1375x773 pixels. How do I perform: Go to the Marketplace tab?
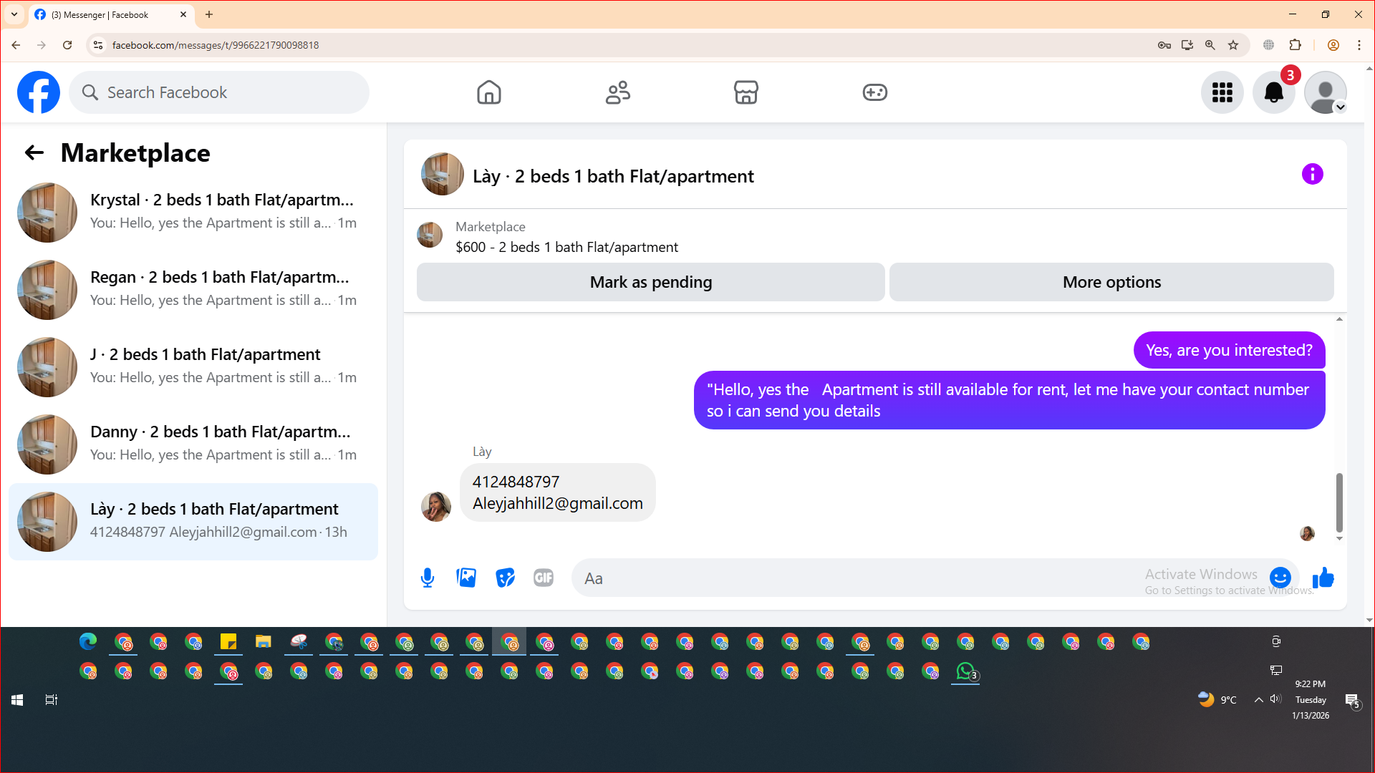(x=746, y=92)
